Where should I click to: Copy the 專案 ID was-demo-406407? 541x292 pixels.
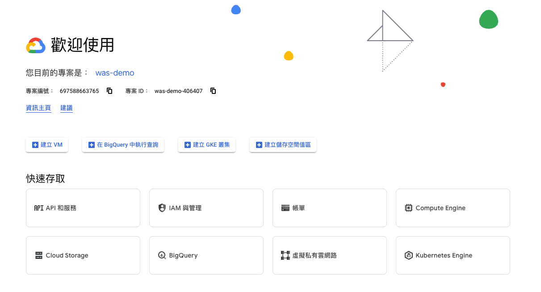(213, 91)
